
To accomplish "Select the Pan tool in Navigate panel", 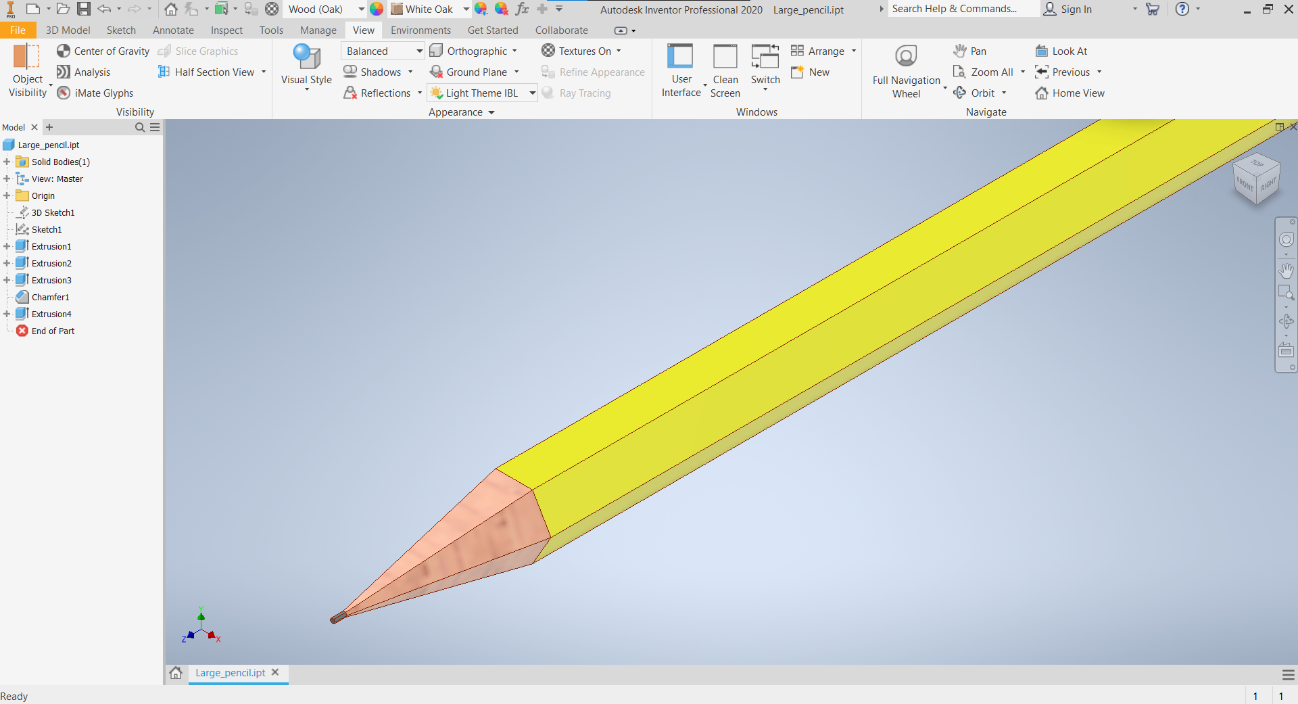I will click(x=969, y=51).
